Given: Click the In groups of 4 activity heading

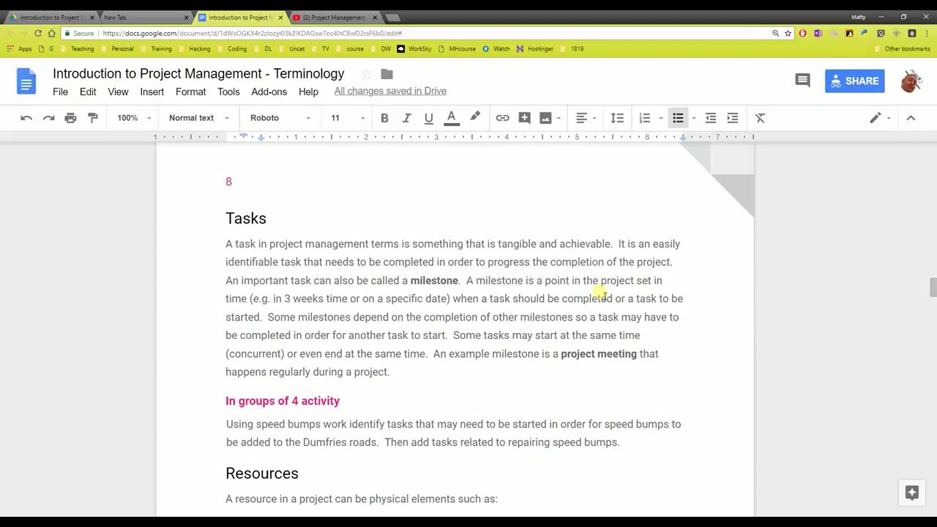Looking at the screenshot, I should (283, 401).
